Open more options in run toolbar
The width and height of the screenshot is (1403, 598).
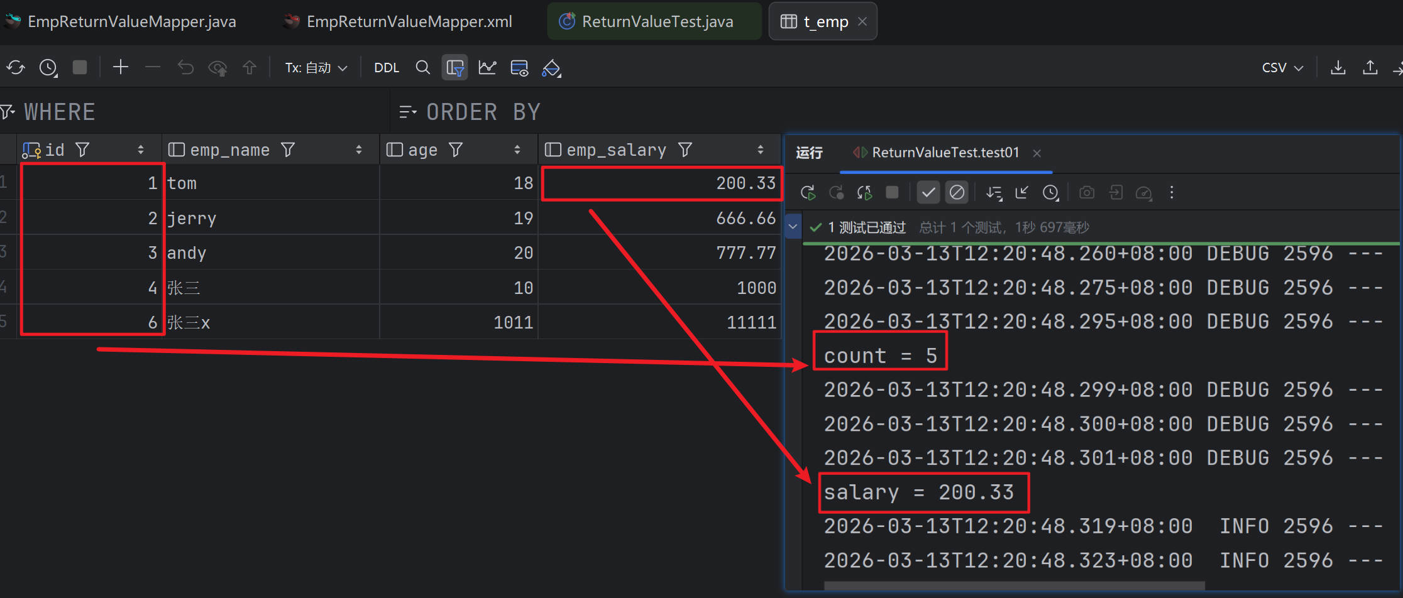tap(1172, 193)
